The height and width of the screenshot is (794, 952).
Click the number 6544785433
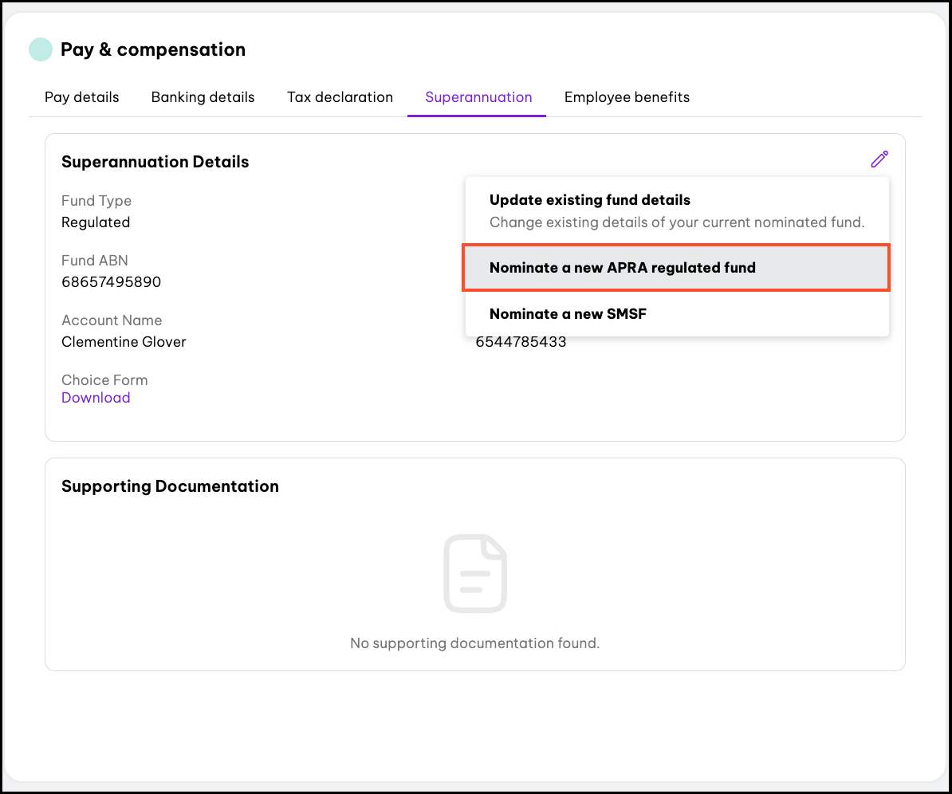tap(521, 342)
